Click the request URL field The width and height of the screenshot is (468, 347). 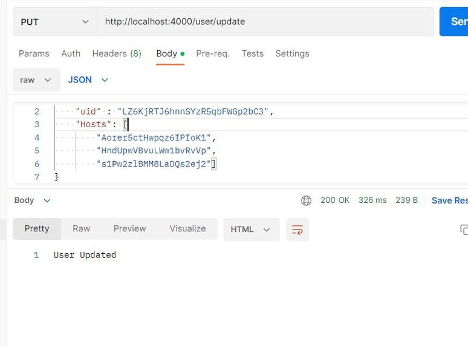(x=265, y=22)
